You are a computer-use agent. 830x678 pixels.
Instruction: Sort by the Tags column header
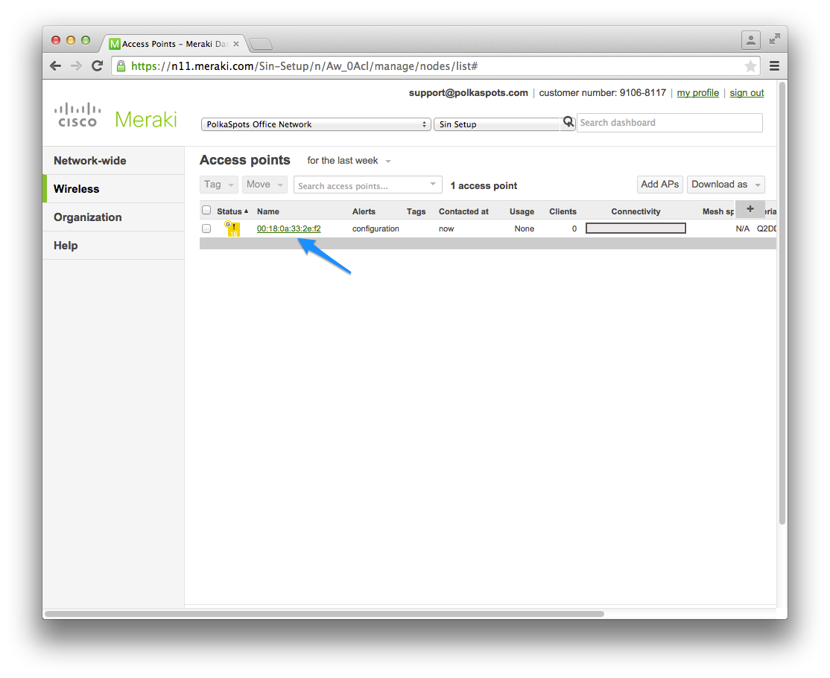(x=416, y=211)
